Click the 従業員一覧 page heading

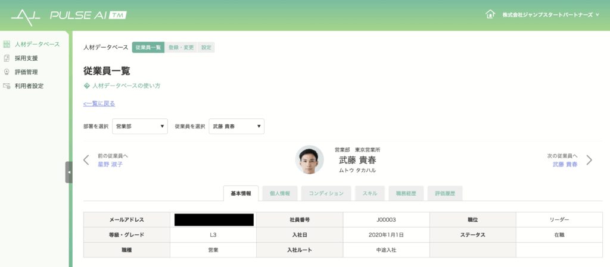[107, 71]
